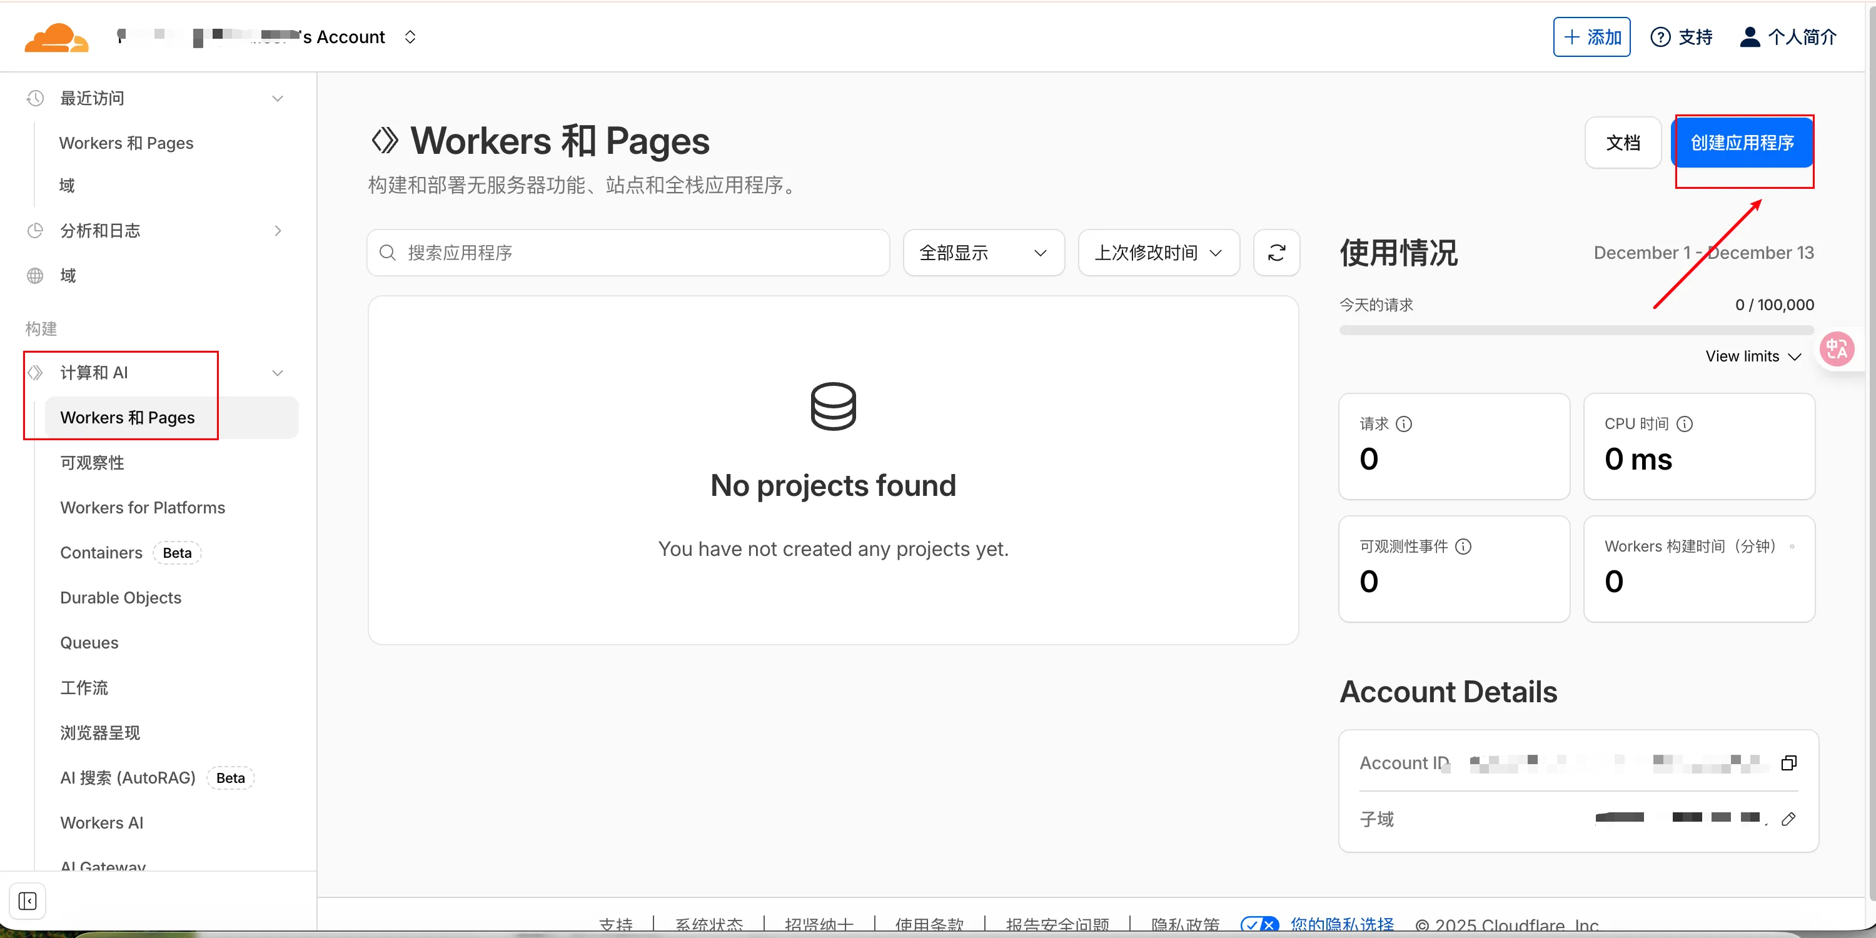Open the account switcher chevron
The height and width of the screenshot is (938, 1876).
click(410, 37)
